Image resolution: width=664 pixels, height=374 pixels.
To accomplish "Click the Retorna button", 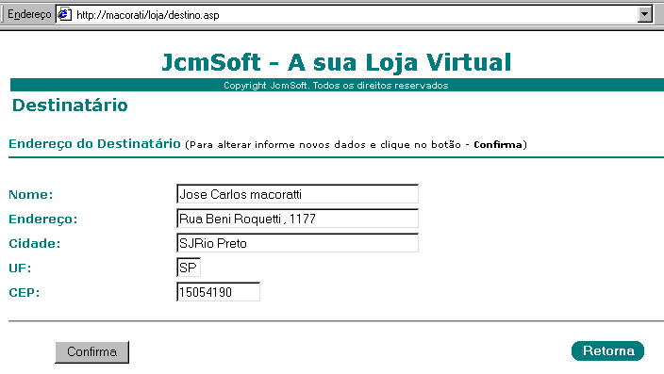I will tap(607, 350).
